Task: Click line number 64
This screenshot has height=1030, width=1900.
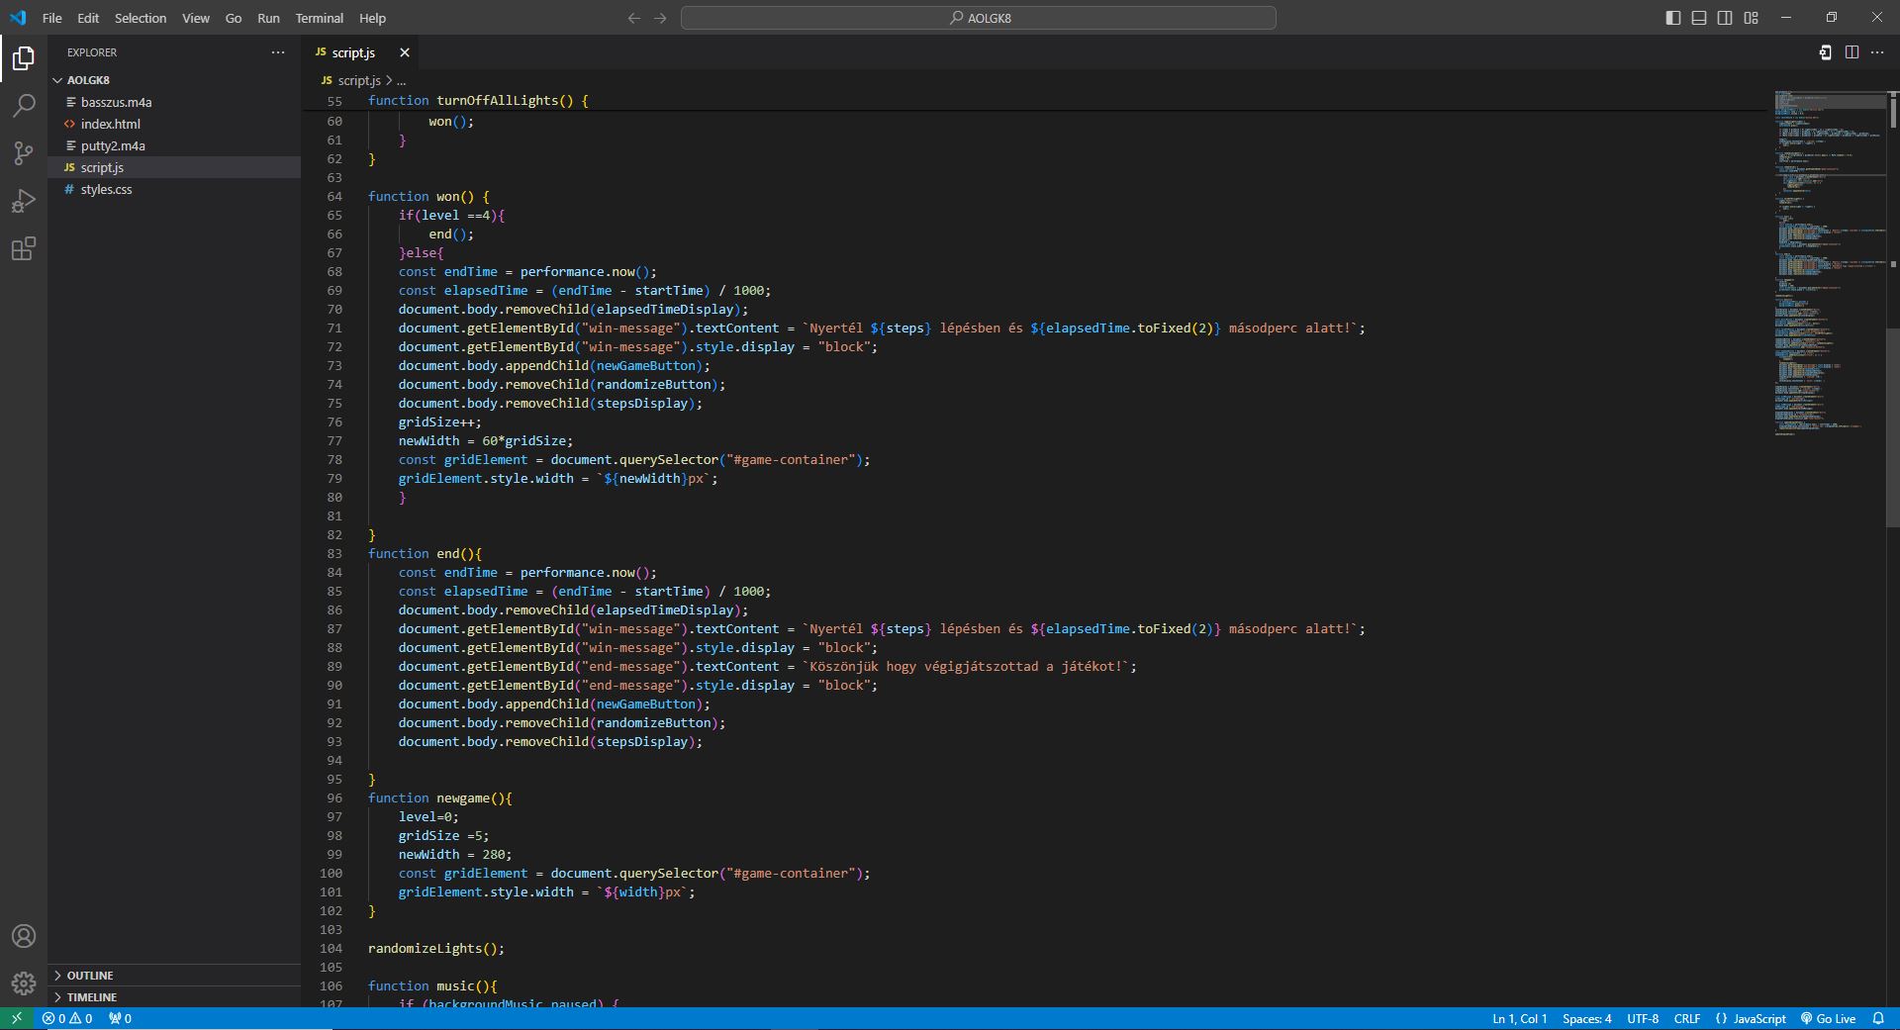Action: tap(334, 196)
